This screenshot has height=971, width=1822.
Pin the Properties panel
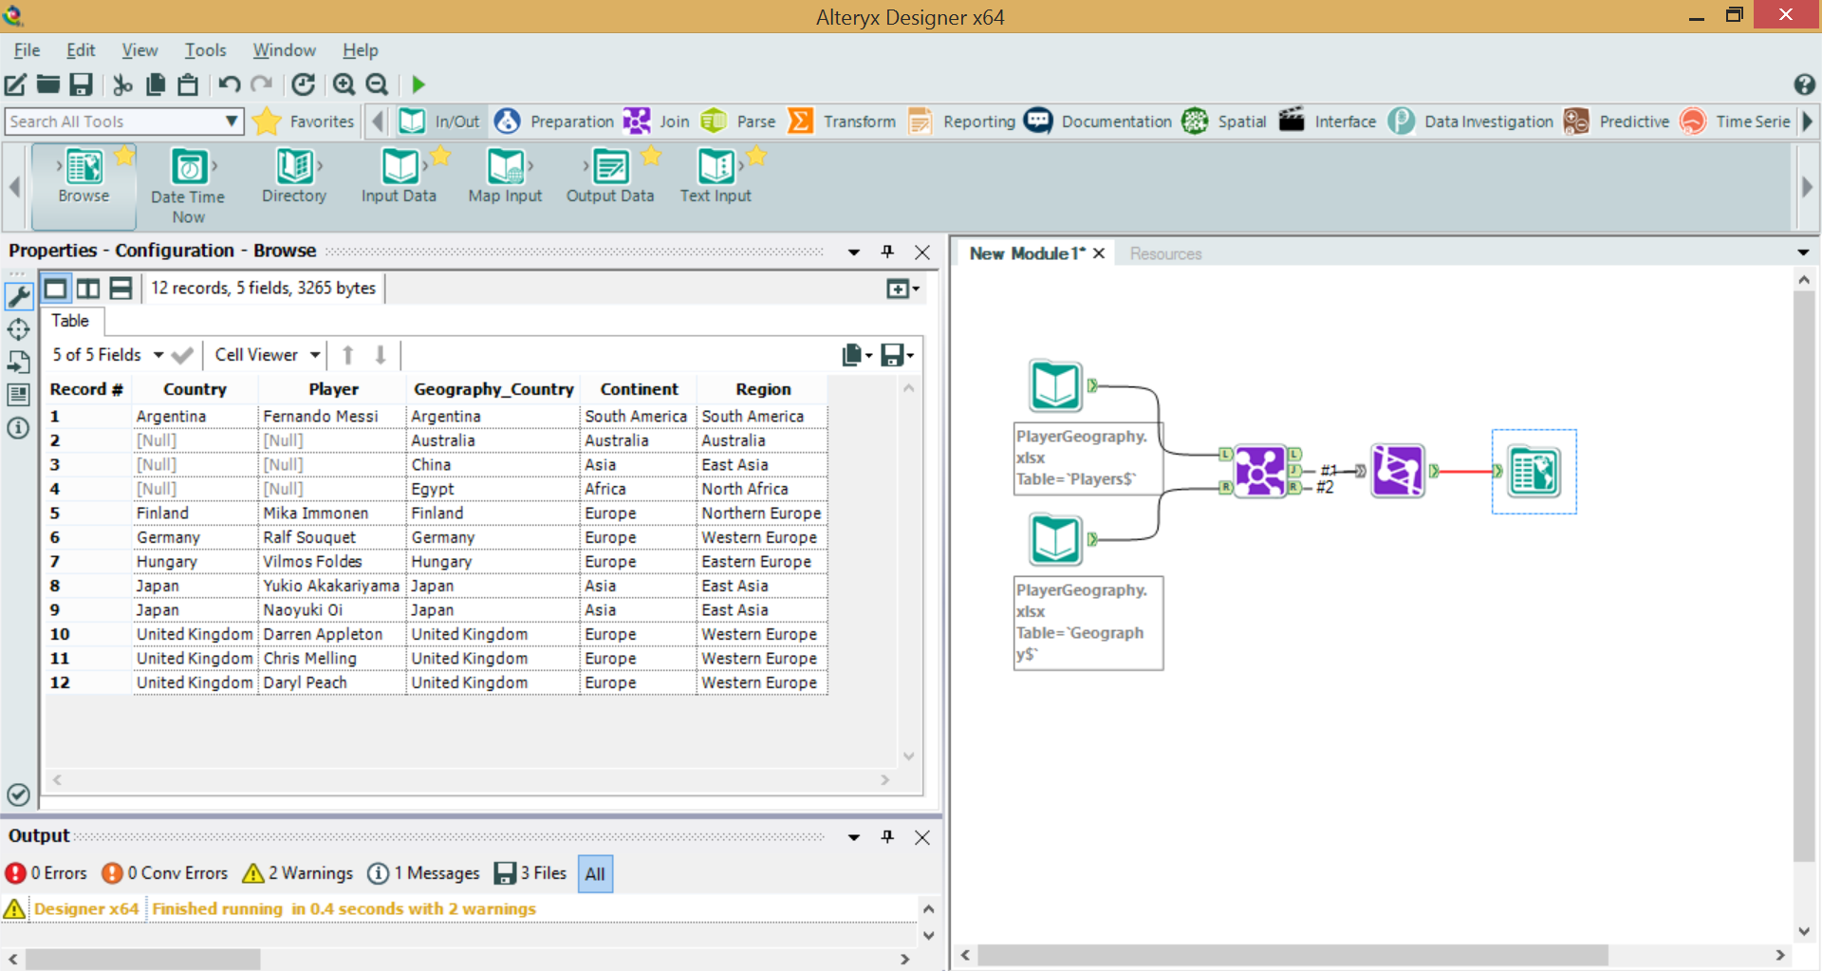pos(887,252)
